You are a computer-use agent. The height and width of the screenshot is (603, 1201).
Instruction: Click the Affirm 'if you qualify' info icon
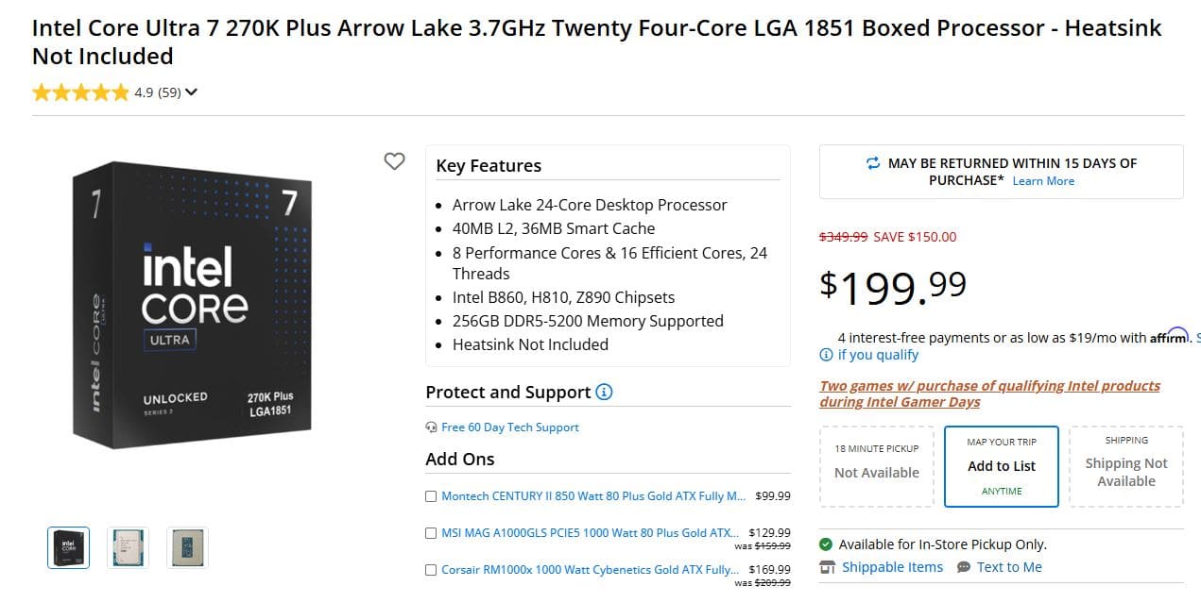(x=827, y=355)
